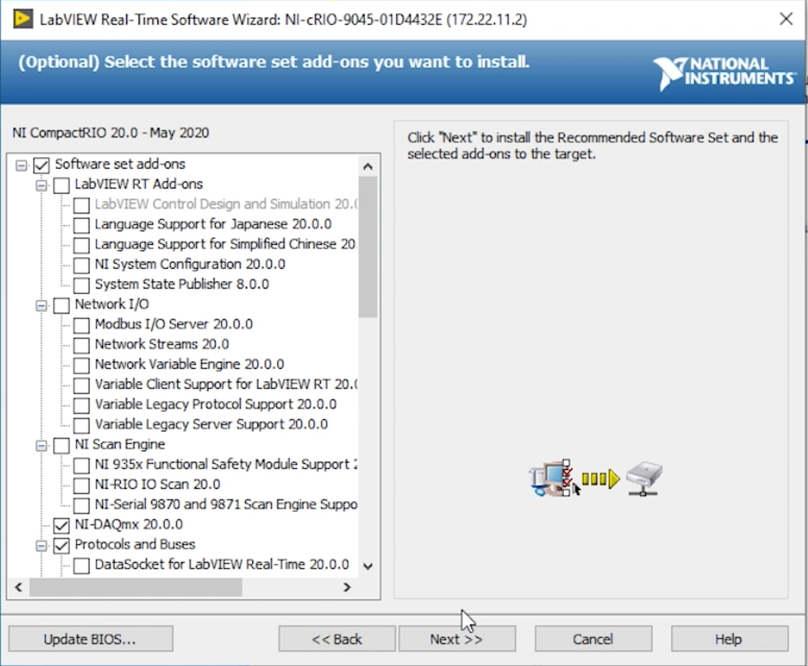The image size is (808, 666).
Task: Collapse the NI Scan Engine node
Action: pos(42,445)
